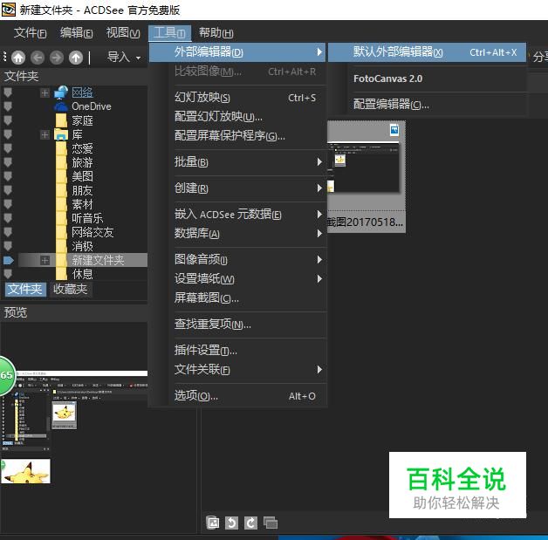This screenshot has width=548, height=540.
Task: Click the OneDrive cloud icon
Action: pos(61,106)
